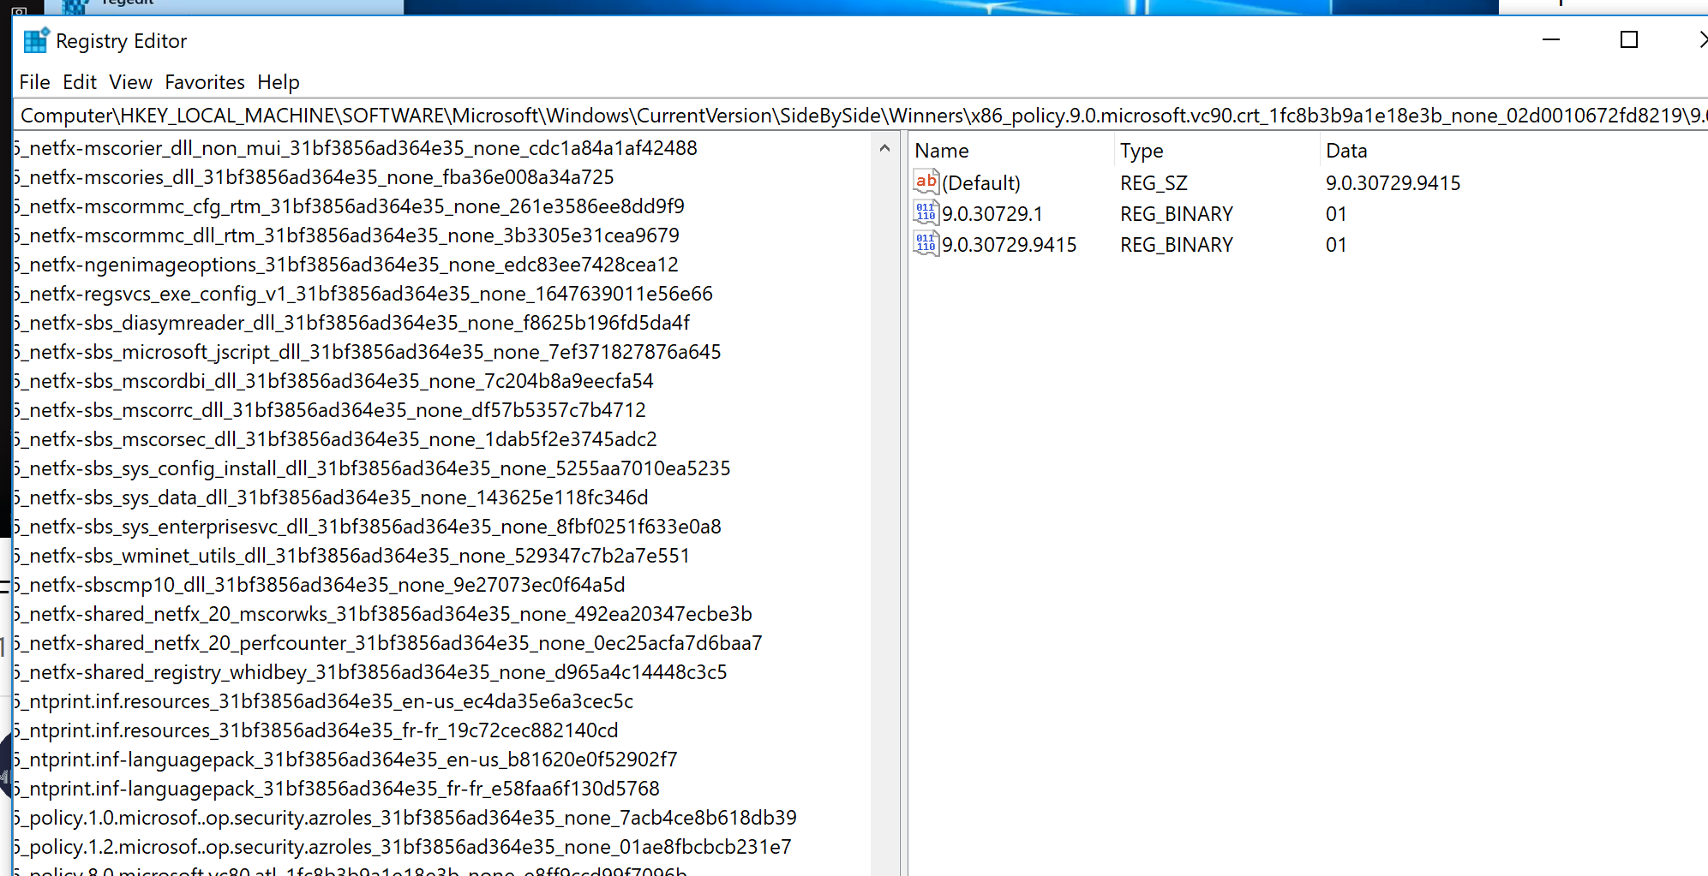Open the File menu

tap(34, 82)
